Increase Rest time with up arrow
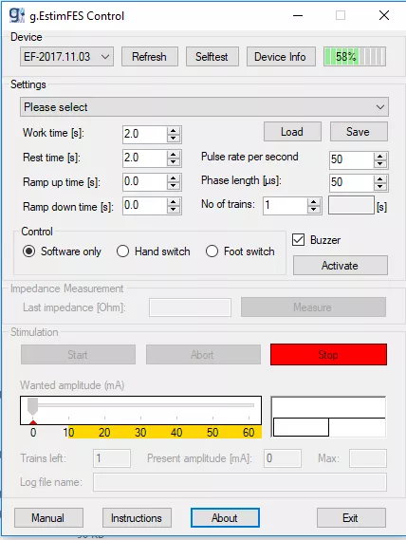The height and width of the screenshot is (540, 406). click(174, 155)
